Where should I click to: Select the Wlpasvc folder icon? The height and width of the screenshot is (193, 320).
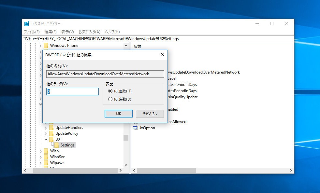(46, 163)
